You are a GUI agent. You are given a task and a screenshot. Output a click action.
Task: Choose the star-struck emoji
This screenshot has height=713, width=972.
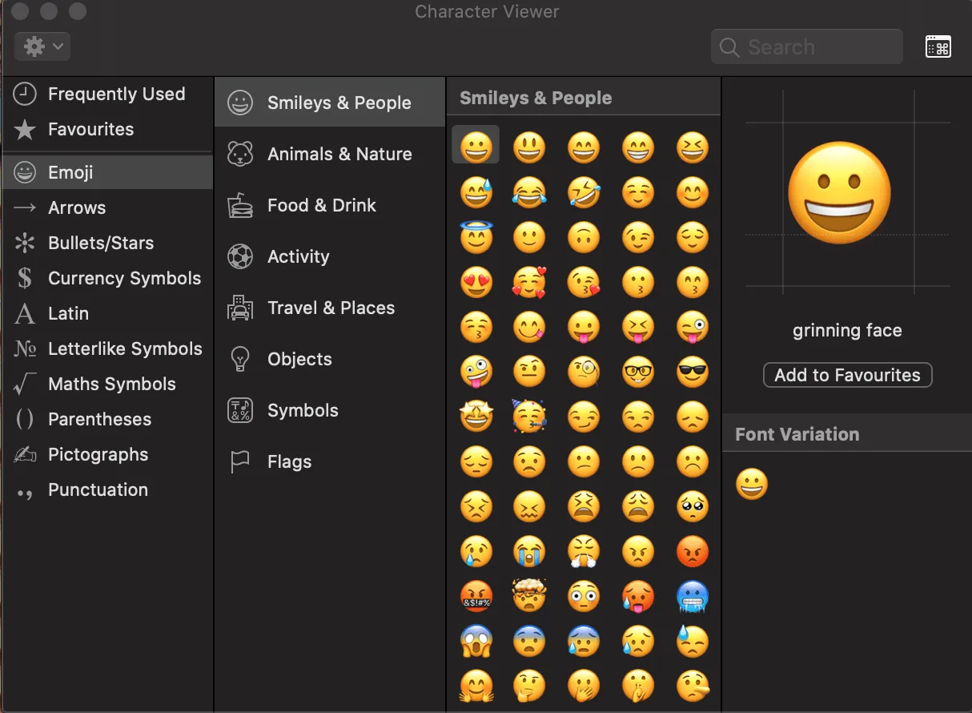pyautogui.click(x=476, y=417)
